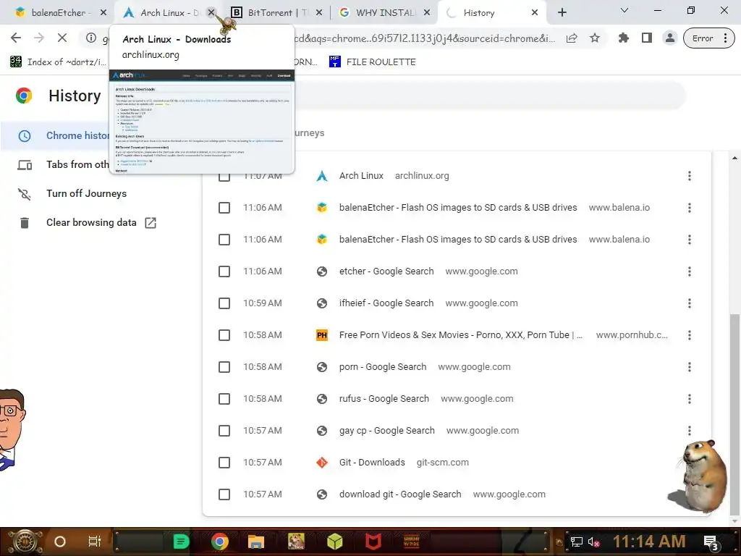The image size is (741, 556).
Task: Close the WHY INSTALL Google tab
Action: tap(427, 13)
